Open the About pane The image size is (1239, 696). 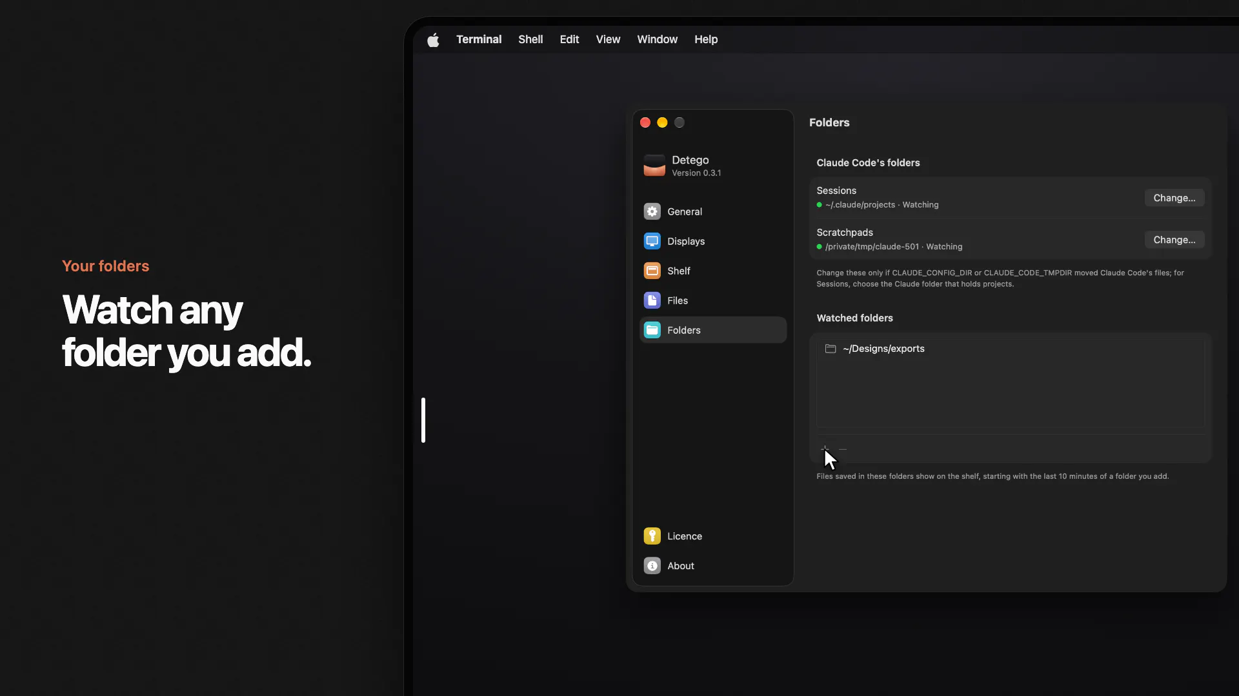click(712, 566)
